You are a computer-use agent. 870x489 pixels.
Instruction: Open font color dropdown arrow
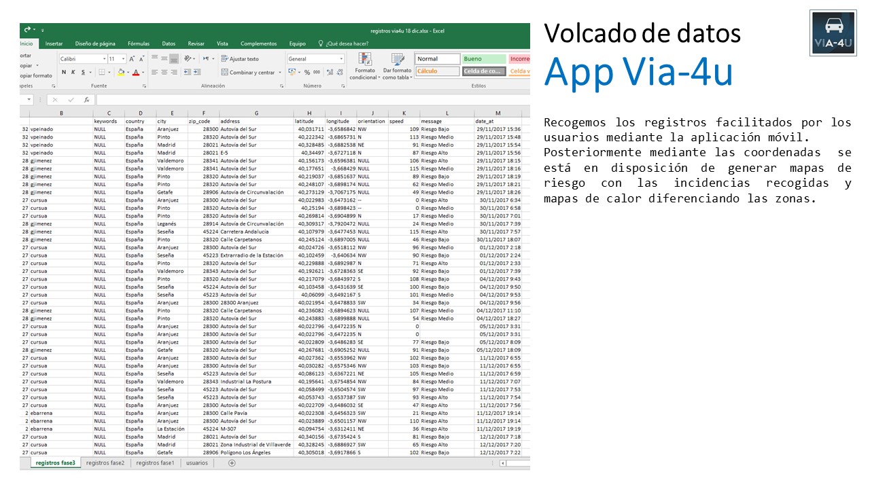[x=143, y=73]
